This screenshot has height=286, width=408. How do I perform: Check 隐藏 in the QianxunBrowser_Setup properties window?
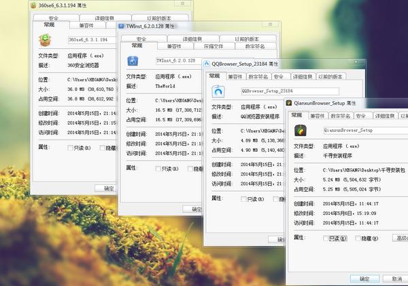coord(358,239)
